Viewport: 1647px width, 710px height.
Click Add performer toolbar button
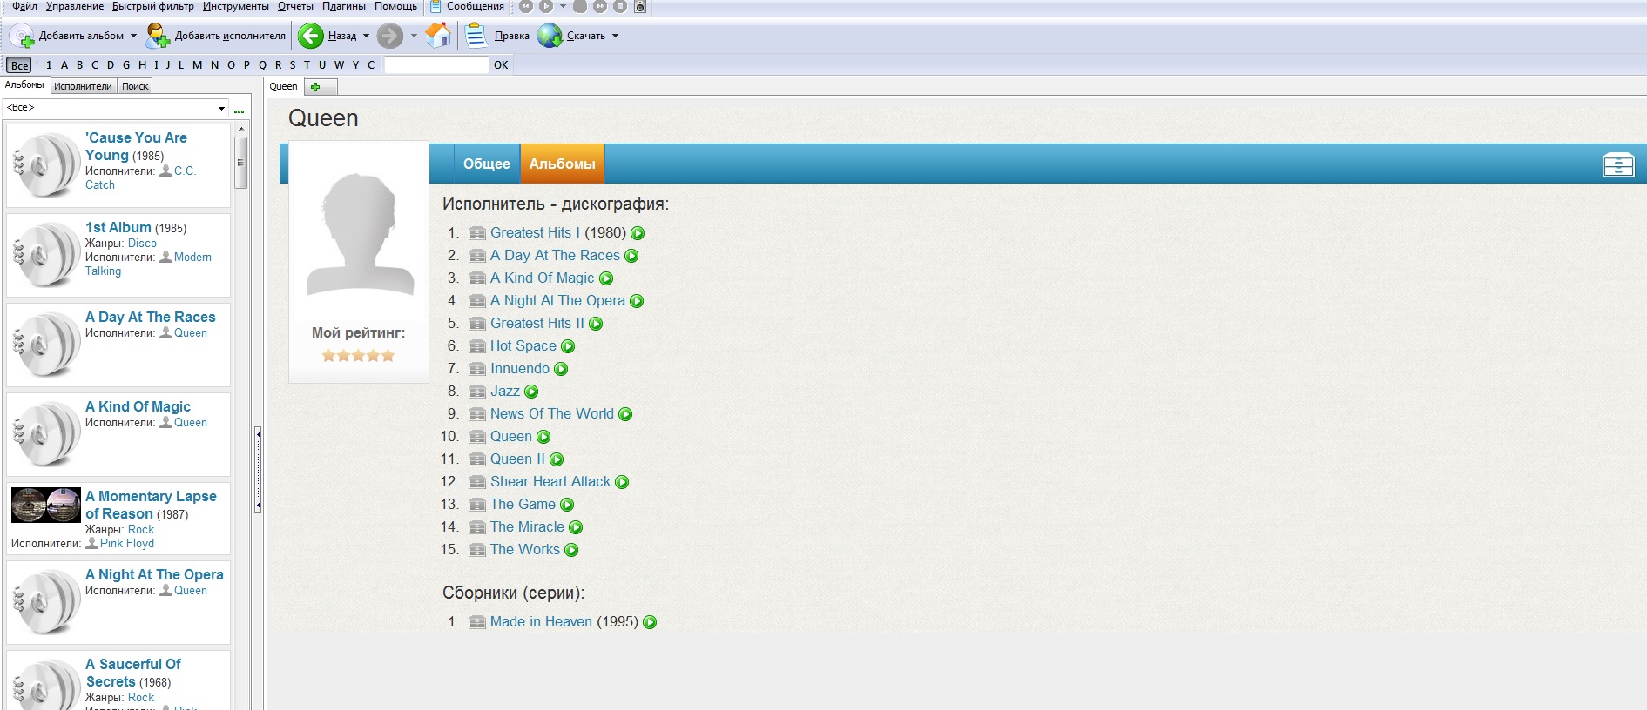[215, 36]
